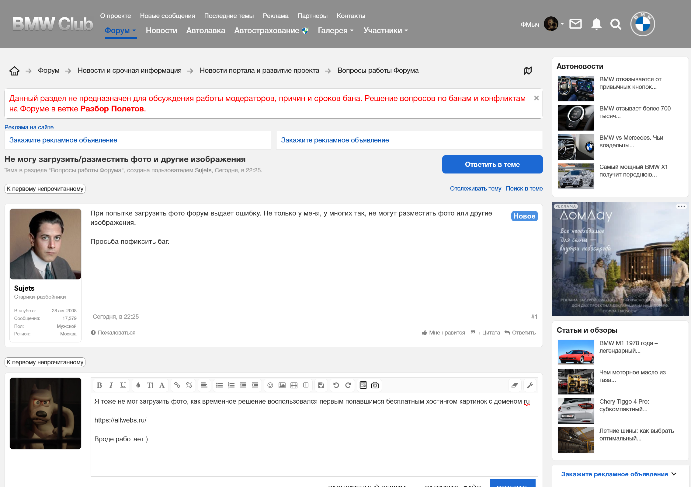The height and width of the screenshot is (487, 691).
Task: Click the Ответить в теме button
Action: click(x=492, y=164)
